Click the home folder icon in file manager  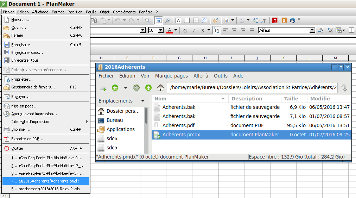tap(160, 88)
